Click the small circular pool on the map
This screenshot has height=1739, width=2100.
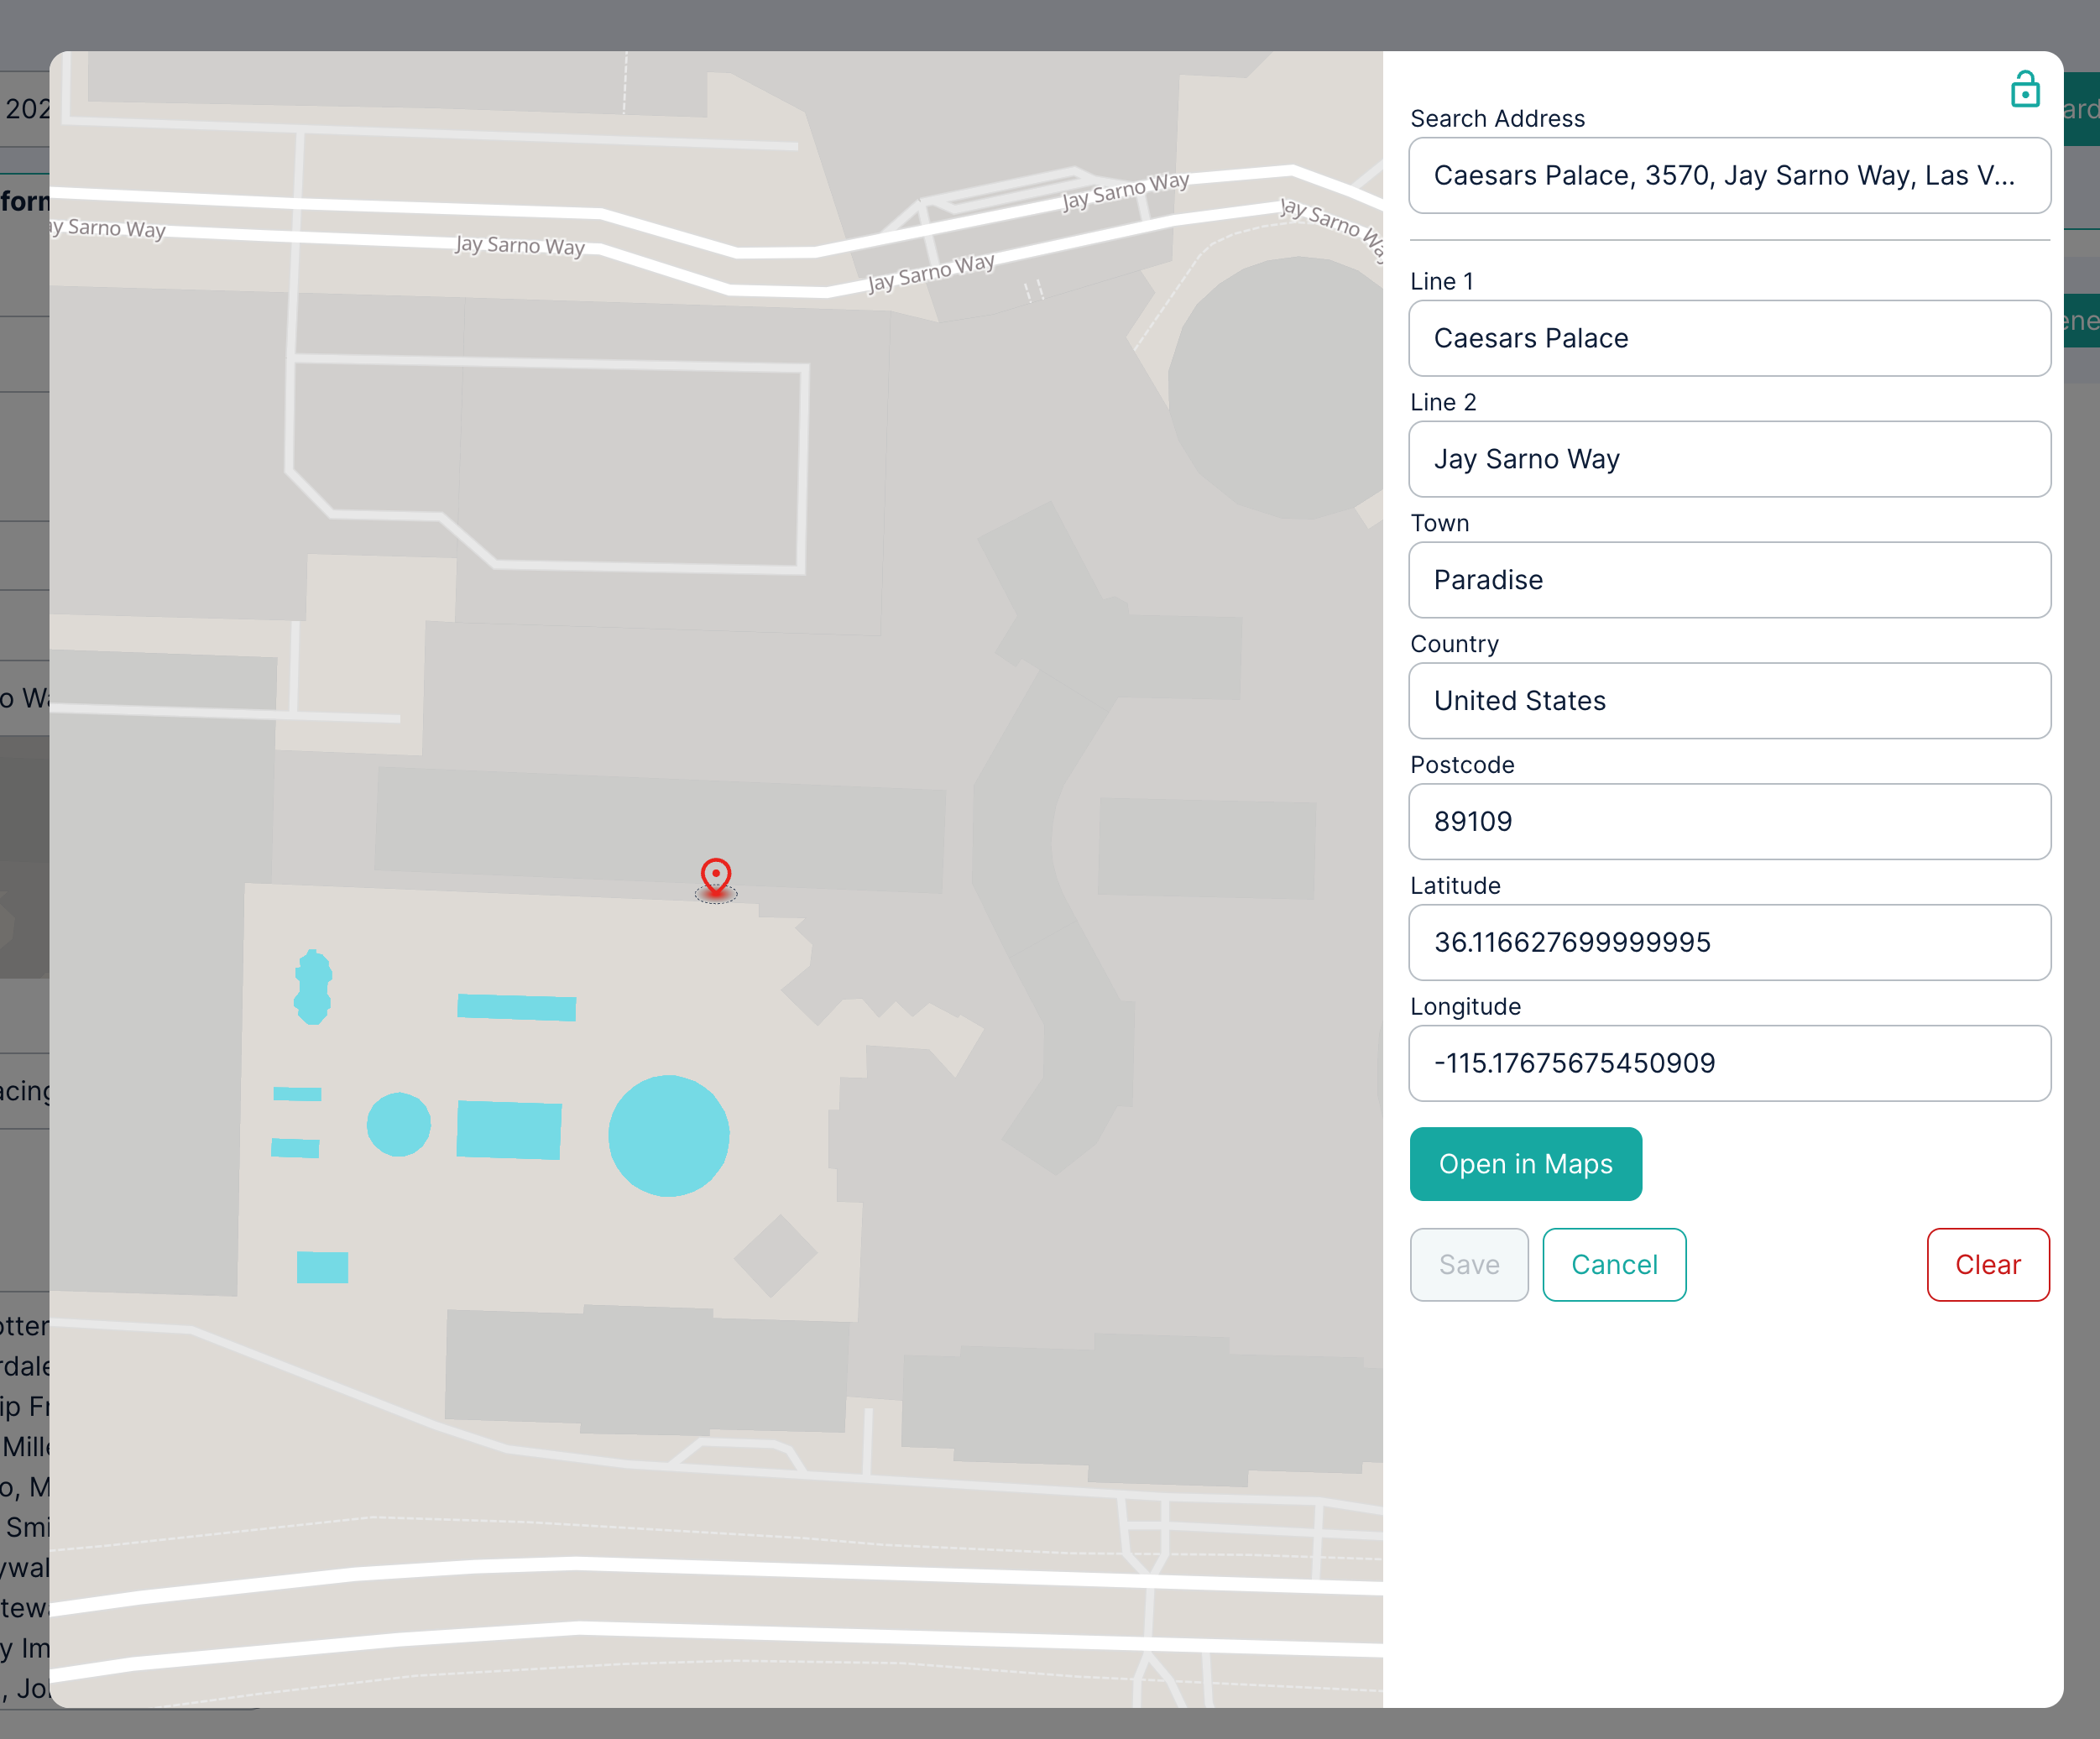pos(399,1125)
